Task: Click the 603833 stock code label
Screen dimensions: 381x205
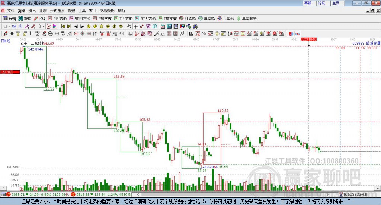Action: (358, 43)
